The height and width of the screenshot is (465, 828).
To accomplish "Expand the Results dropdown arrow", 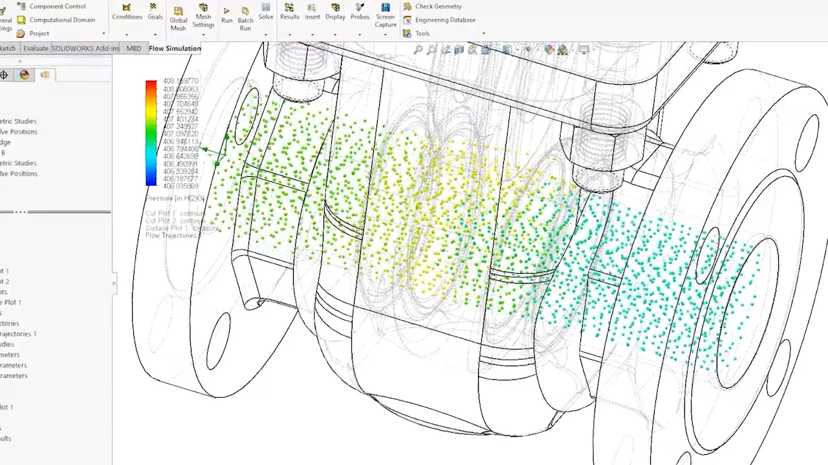I will (x=290, y=34).
